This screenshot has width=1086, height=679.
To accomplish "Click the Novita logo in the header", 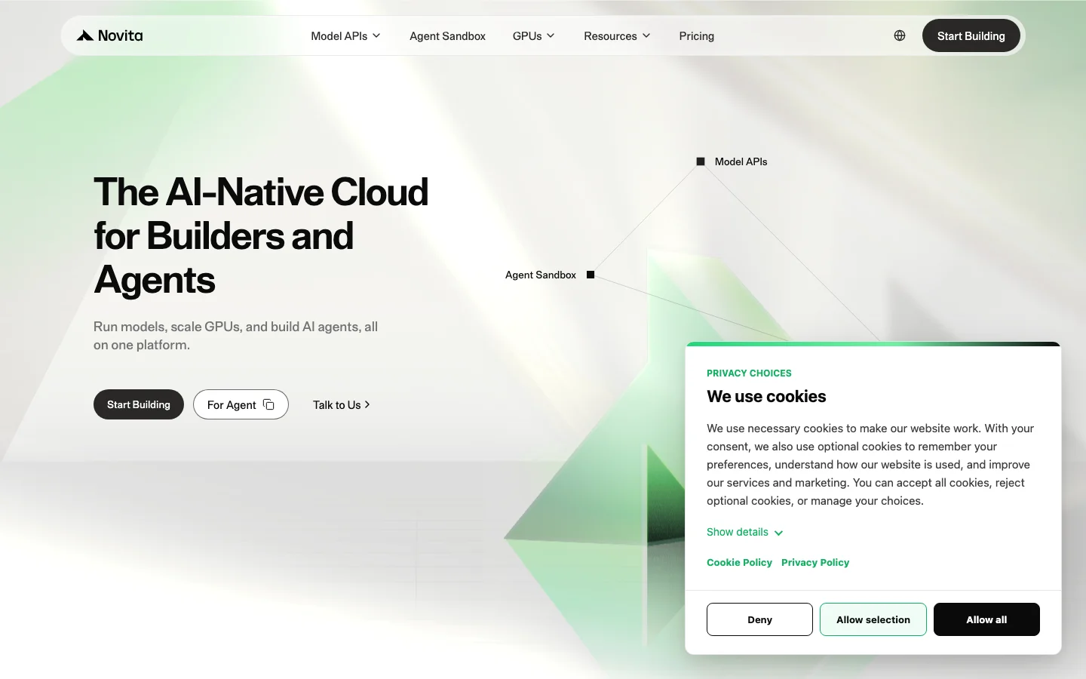I will tap(109, 35).
